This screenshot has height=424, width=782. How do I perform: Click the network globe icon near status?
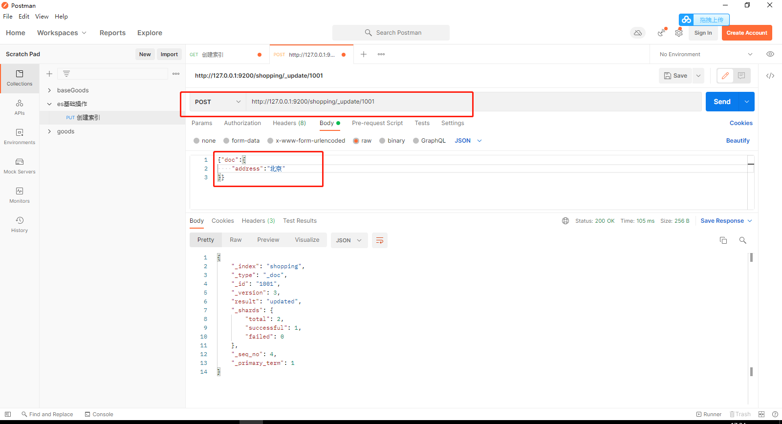565,221
